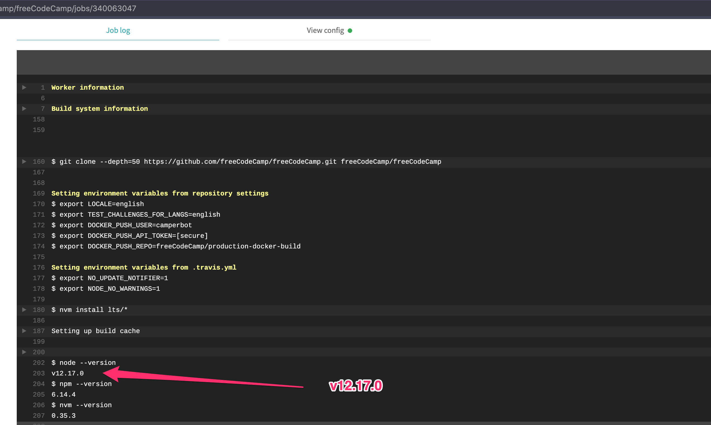This screenshot has width=711, height=425.
Task: Click the disclosure triangle on line 1
Action: [24, 87]
